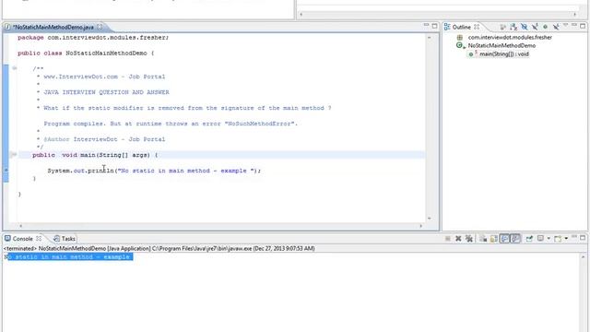The width and height of the screenshot is (590, 332).
Task: Open the Open Console dropdown arrow
Action: 566,238
